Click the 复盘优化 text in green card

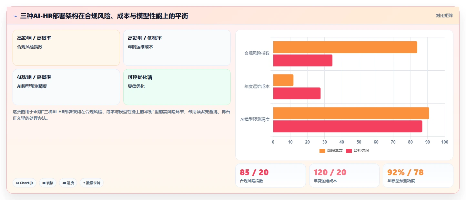pyautogui.click(x=136, y=86)
